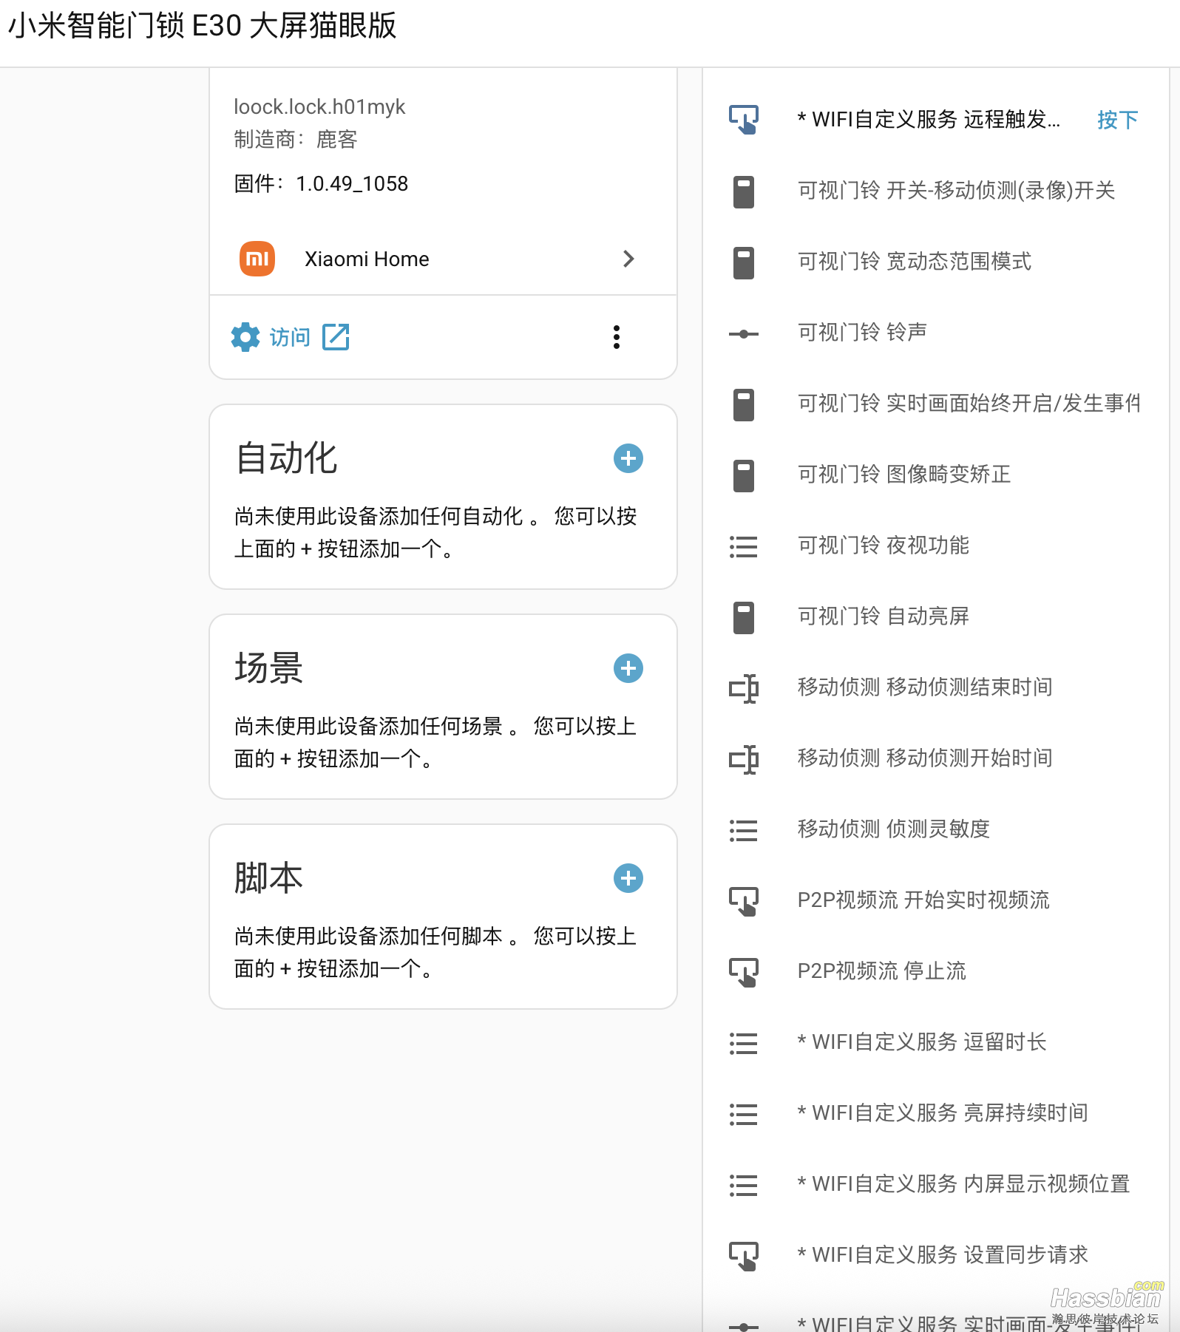Click the gesture icon for P2P视频流 开始实时视频流
This screenshot has width=1180, height=1332.
pos(744,901)
